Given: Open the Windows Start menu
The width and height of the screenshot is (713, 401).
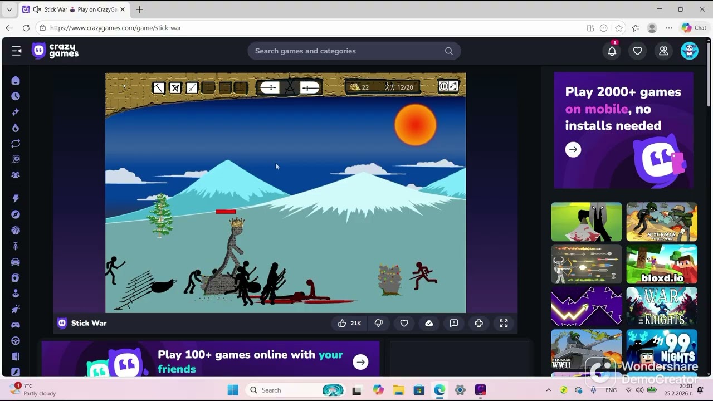Looking at the screenshot, I should pos(233,390).
